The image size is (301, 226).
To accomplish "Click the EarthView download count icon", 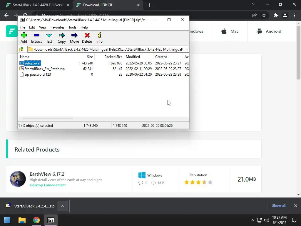I will click(x=153, y=182).
